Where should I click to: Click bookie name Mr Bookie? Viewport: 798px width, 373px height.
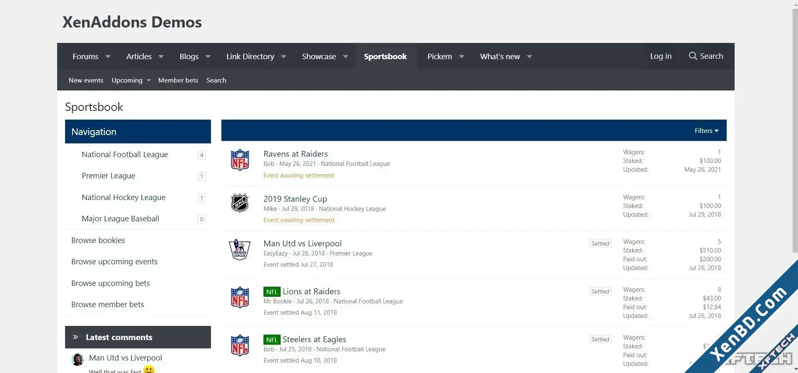[278, 301]
